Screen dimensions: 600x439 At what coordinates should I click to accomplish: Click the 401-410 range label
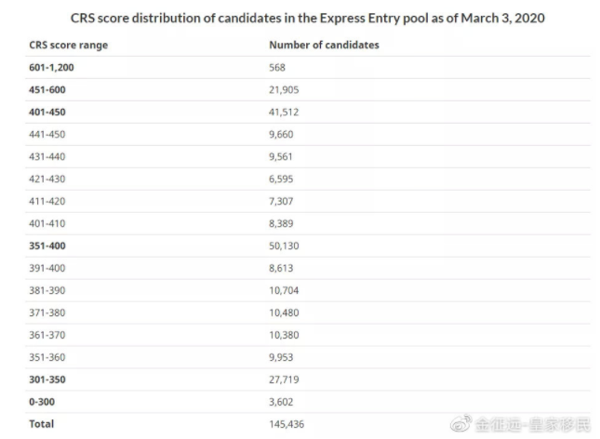[47, 223]
